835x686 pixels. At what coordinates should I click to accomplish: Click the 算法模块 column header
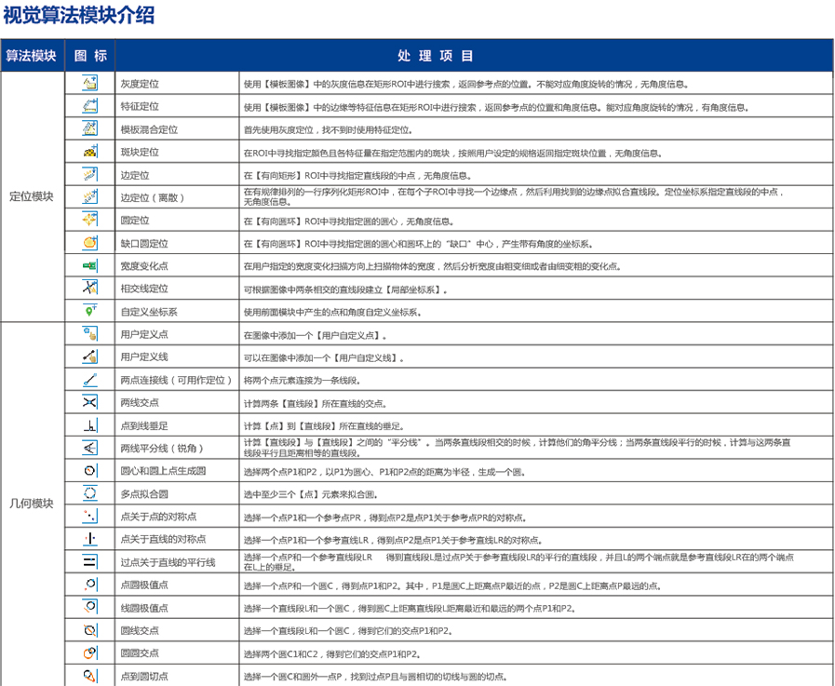tap(32, 56)
